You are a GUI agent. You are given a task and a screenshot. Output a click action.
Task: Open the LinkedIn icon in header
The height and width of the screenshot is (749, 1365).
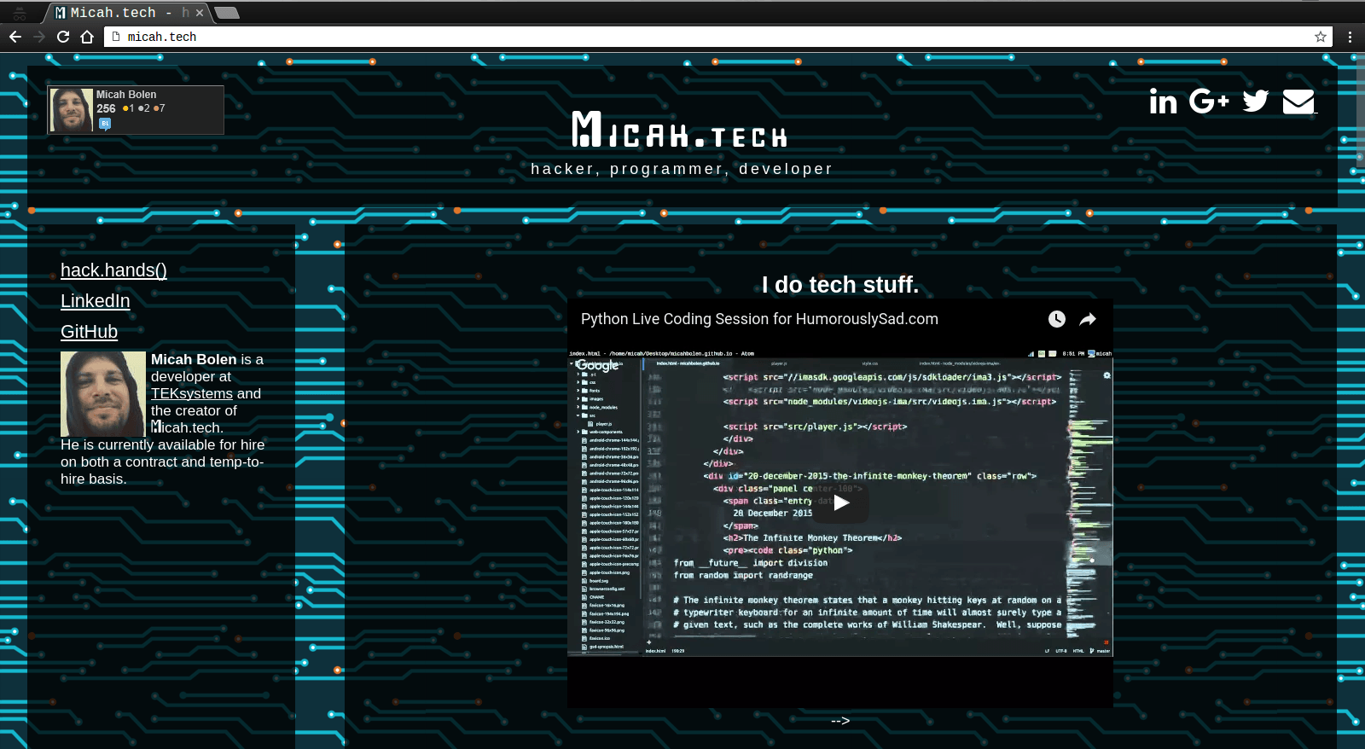(1163, 102)
